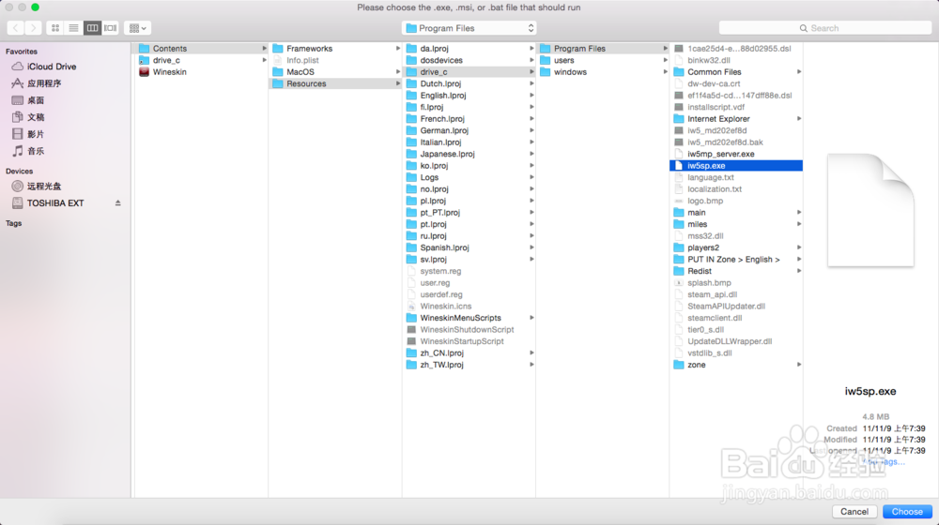The image size is (939, 525).
Task: Expand the main folder arrow
Action: pyautogui.click(x=799, y=212)
